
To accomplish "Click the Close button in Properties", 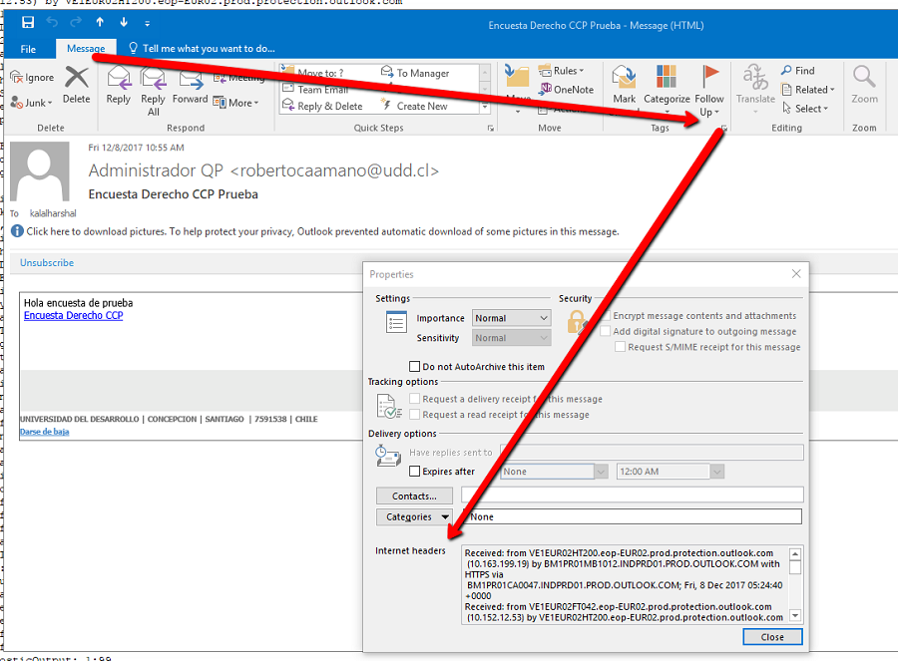I will (x=772, y=637).
